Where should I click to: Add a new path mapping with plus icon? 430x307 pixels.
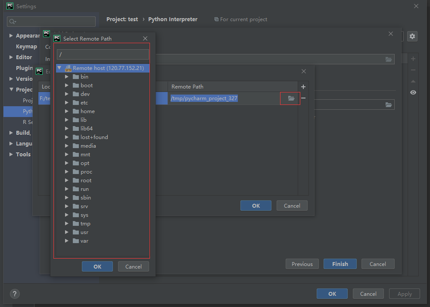(x=303, y=87)
